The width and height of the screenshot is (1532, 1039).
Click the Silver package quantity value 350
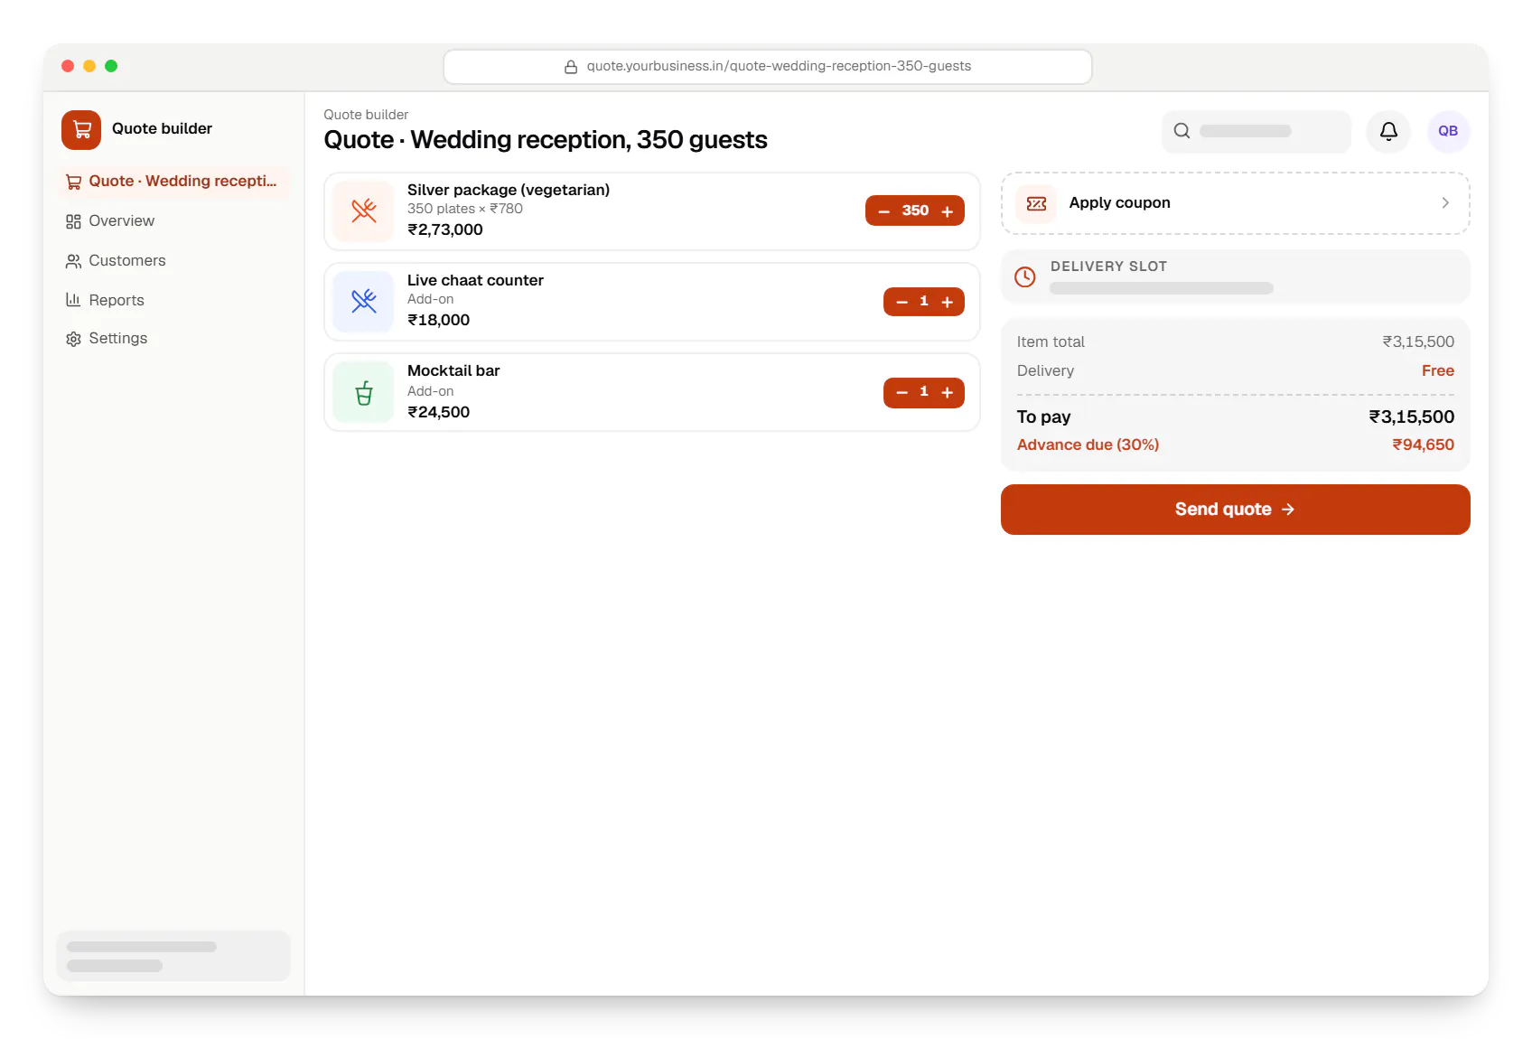point(915,211)
